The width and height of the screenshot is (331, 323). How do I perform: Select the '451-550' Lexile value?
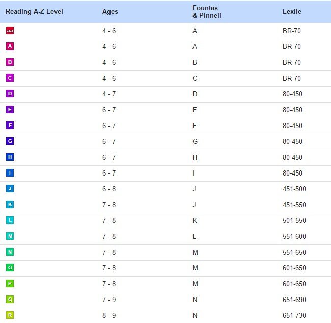[x=294, y=205]
